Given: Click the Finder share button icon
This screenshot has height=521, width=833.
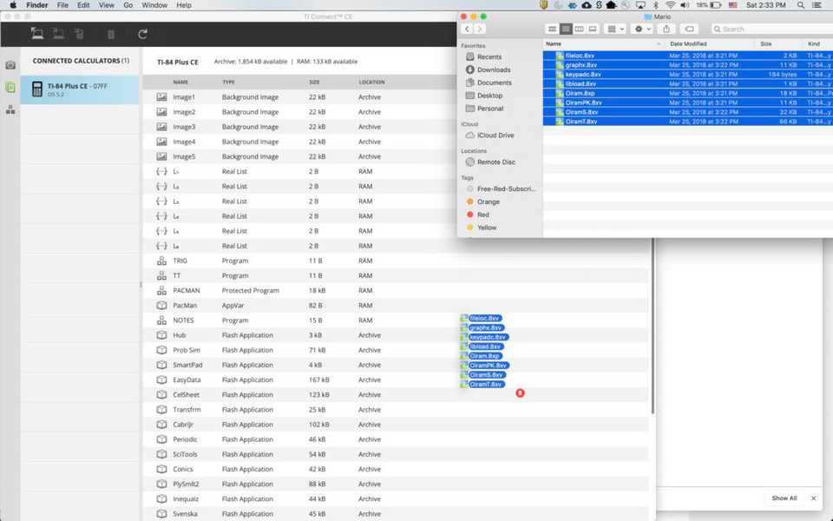Looking at the screenshot, I should pyautogui.click(x=666, y=29).
